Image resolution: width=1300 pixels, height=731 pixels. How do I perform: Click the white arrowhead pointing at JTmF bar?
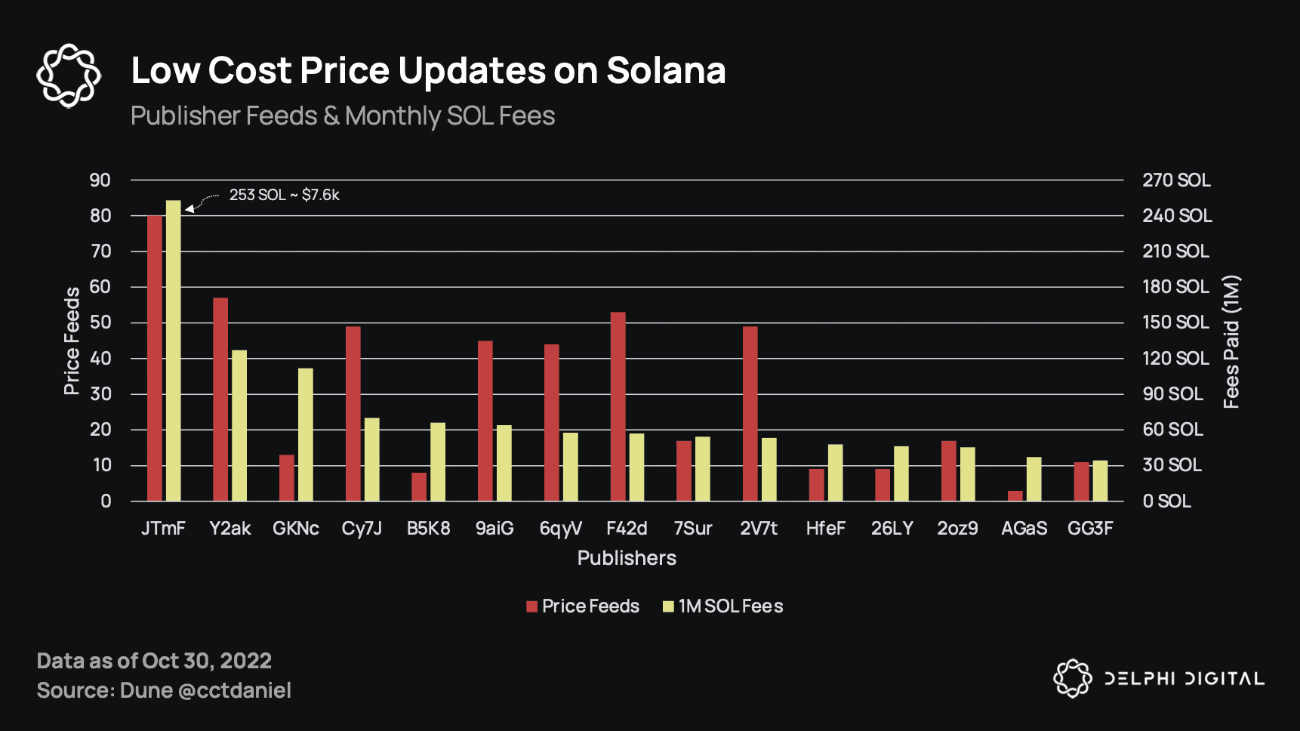(189, 208)
